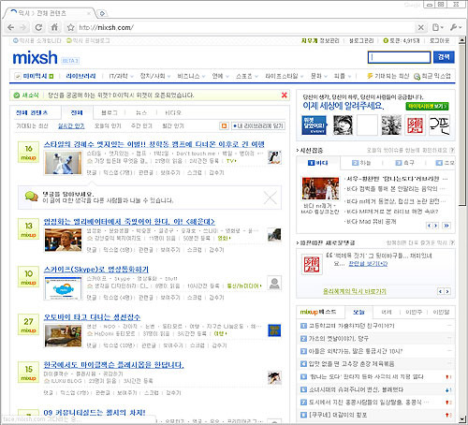Image resolution: width=468 pixels, height=425 pixels.
Task: Open black calligraphy widget thumbnail
Action: coord(440,125)
